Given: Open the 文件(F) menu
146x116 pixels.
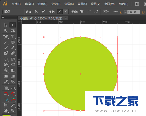Looking at the screenshot, I should (16, 4).
